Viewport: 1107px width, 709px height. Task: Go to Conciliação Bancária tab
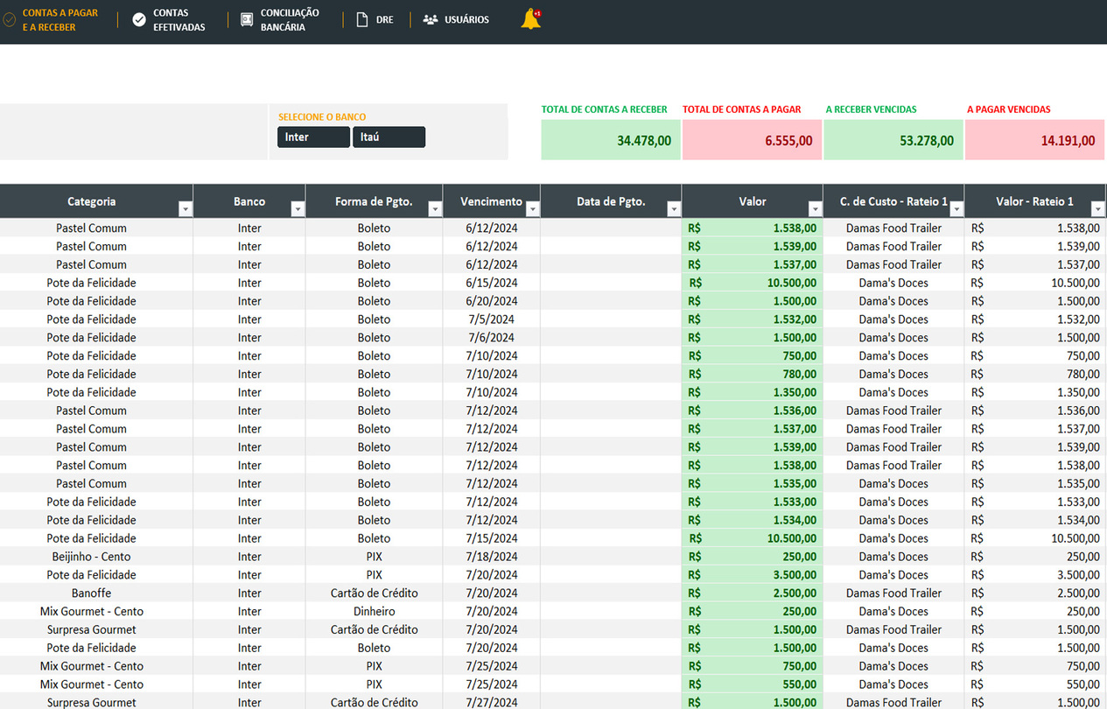[290, 20]
